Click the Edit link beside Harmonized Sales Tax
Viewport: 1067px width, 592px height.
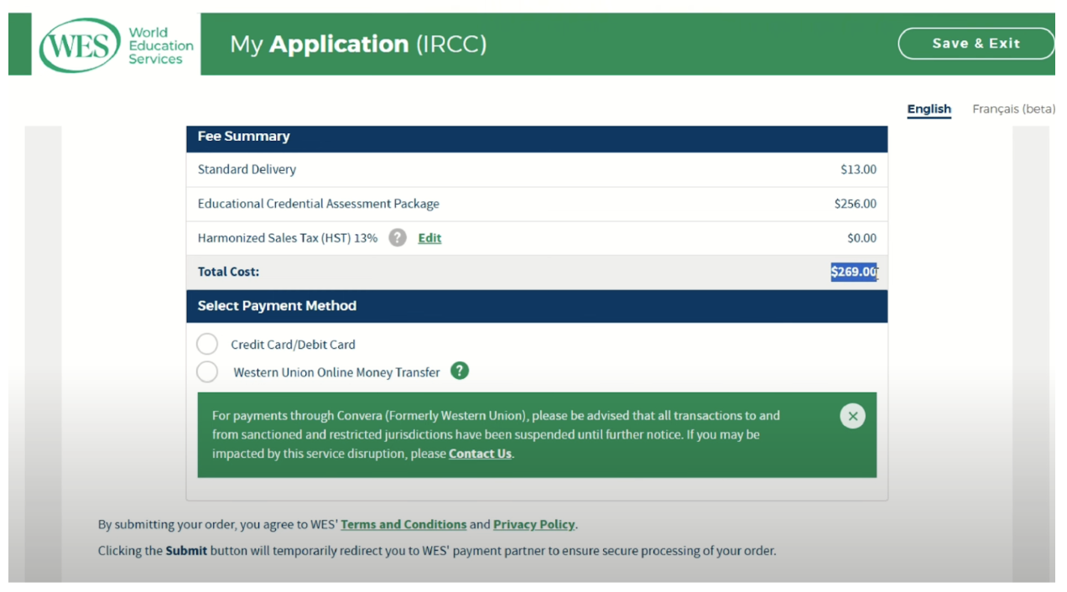(429, 238)
